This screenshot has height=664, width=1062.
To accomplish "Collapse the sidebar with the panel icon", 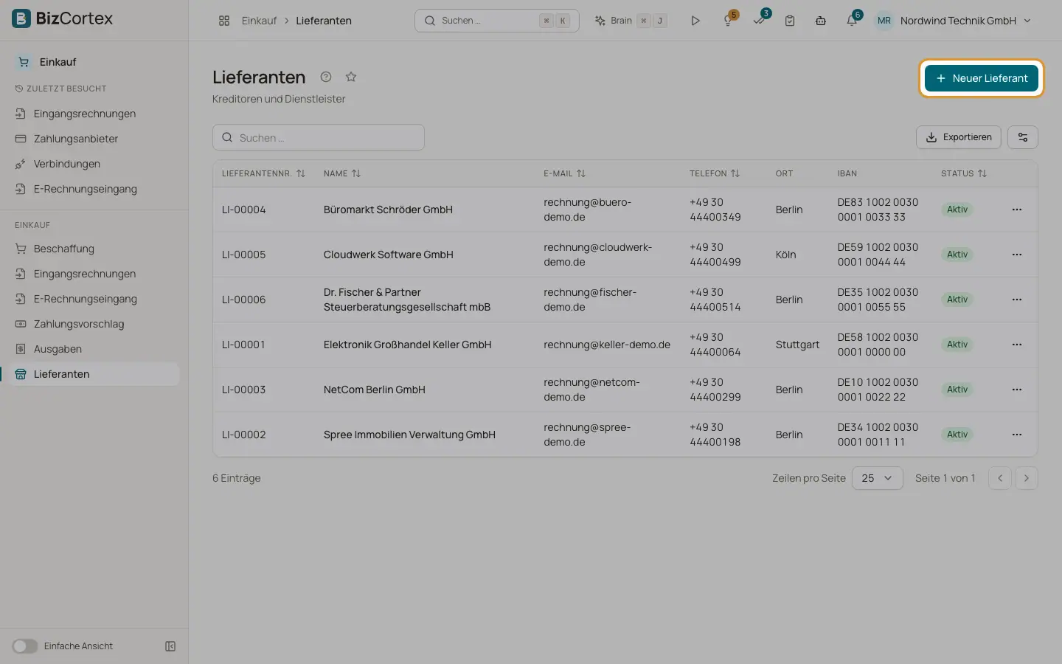I will [x=170, y=646].
